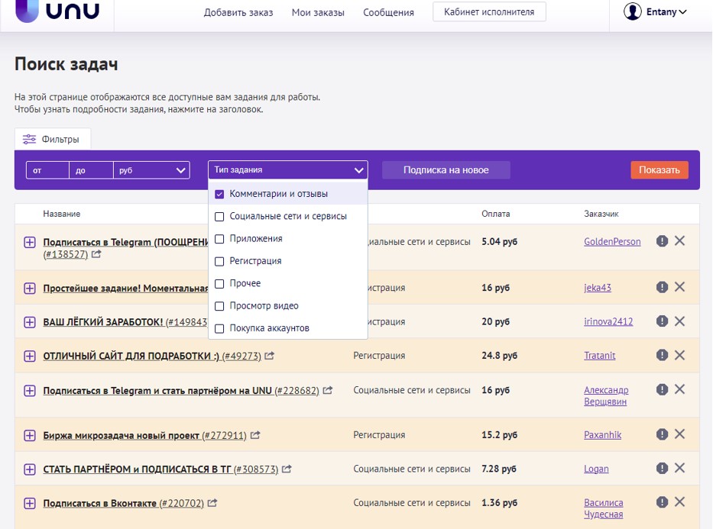Report the Paxanhik task with exclamation icon
The image size is (713, 529).
click(662, 434)
